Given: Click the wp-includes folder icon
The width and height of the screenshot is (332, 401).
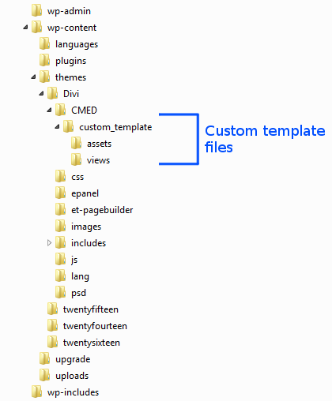Looking at the screenshot, I should pyautogui.click(x=36, y=392).
